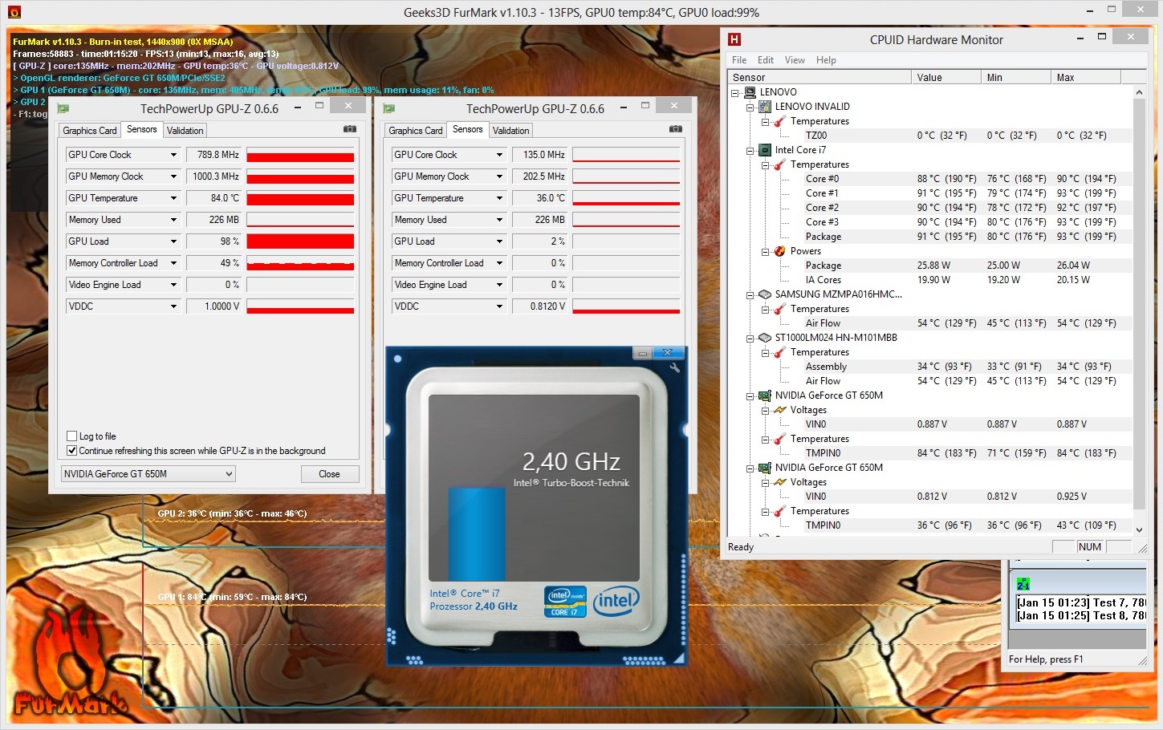Image resolution: width=1163 pixels, height=730 pixels.
Task: Open the Edit menu in Hardware Monitor
Action: 766,60
